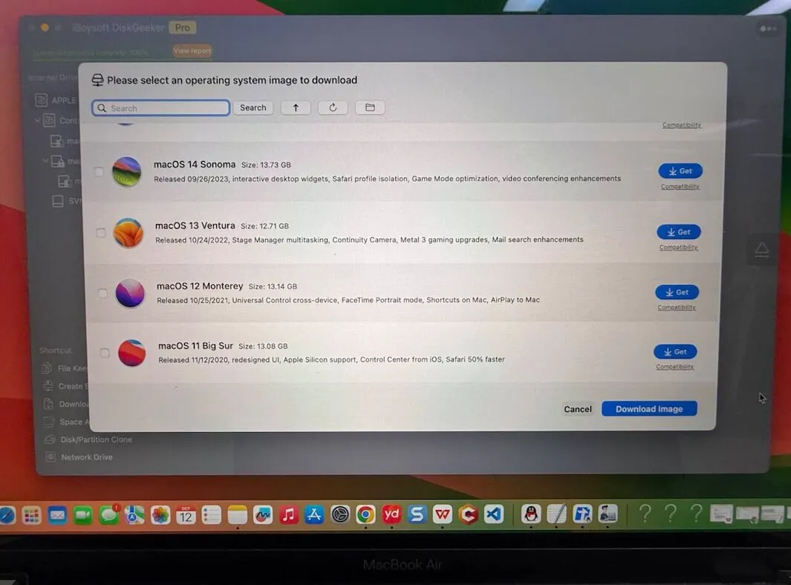Focus the Search input field
Image resolution: width=791 pixels, height=585 pixels.
coord(161,108)
